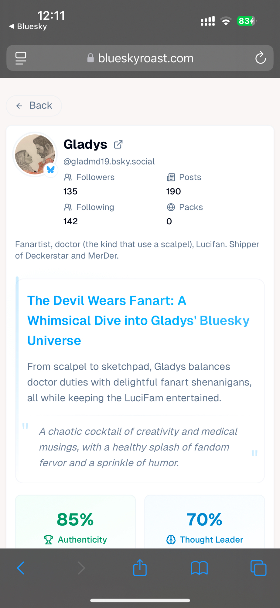
Task: Open the reader/page menu icon in address bar
Action: (x=21, y=58)
